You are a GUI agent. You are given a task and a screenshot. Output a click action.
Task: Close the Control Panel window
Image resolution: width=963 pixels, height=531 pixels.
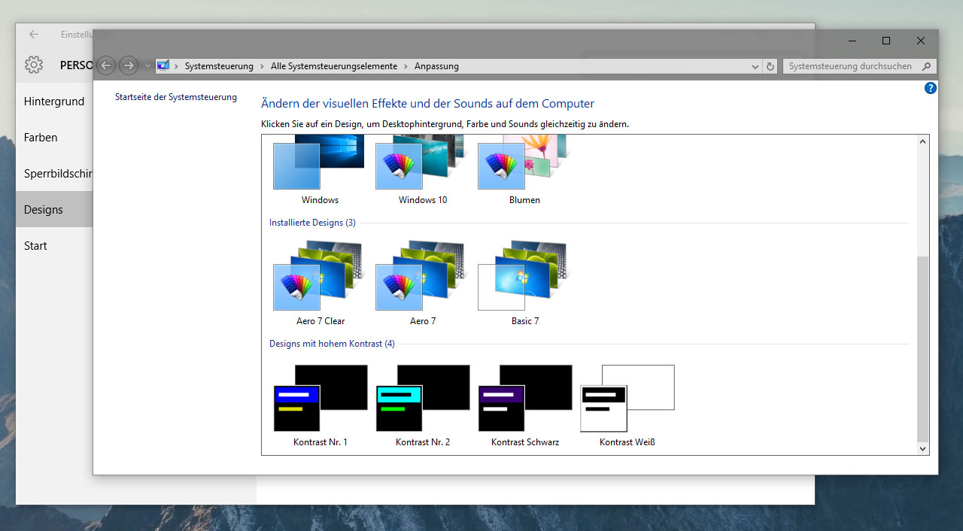(x=921, y=41)
